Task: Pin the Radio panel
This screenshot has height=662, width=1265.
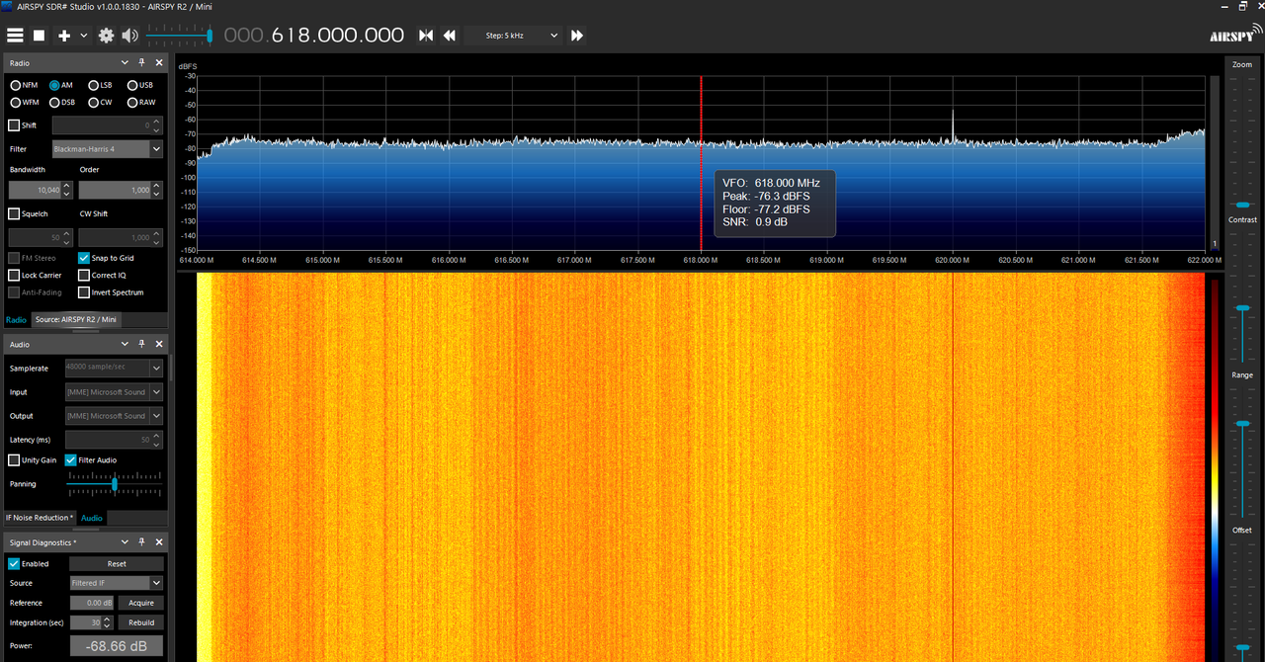Action: pyautogui.click(x=142, y=62)
